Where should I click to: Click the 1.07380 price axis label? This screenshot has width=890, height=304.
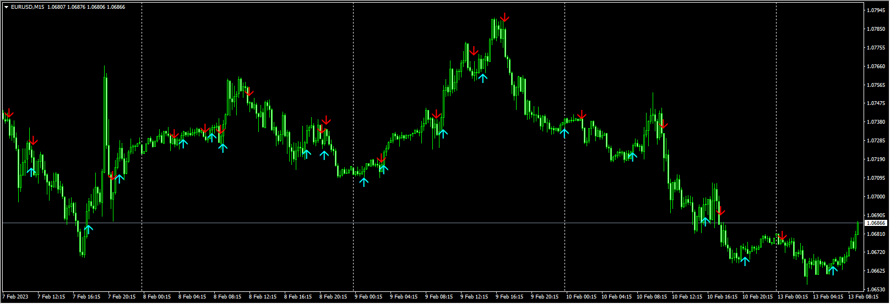point(876,122)
